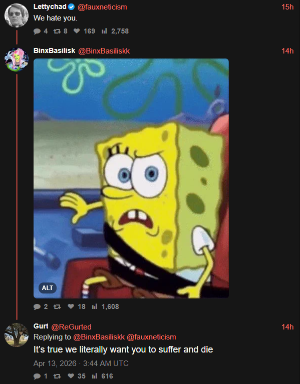Open Lettychad's profile avatar
This screenshot has height=384, width=300.
[17, 15]
